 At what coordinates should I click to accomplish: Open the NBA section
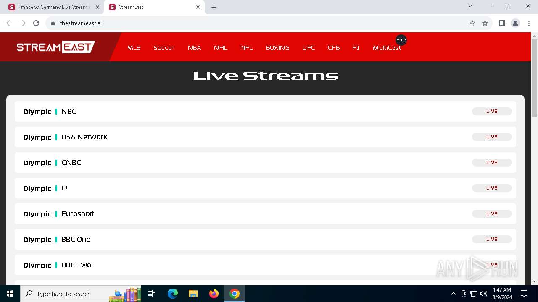pyautogui.click(x=194, y=48)
